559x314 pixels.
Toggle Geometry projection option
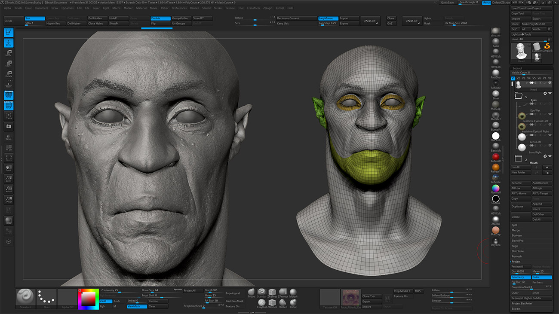click(x=520, y=277)
